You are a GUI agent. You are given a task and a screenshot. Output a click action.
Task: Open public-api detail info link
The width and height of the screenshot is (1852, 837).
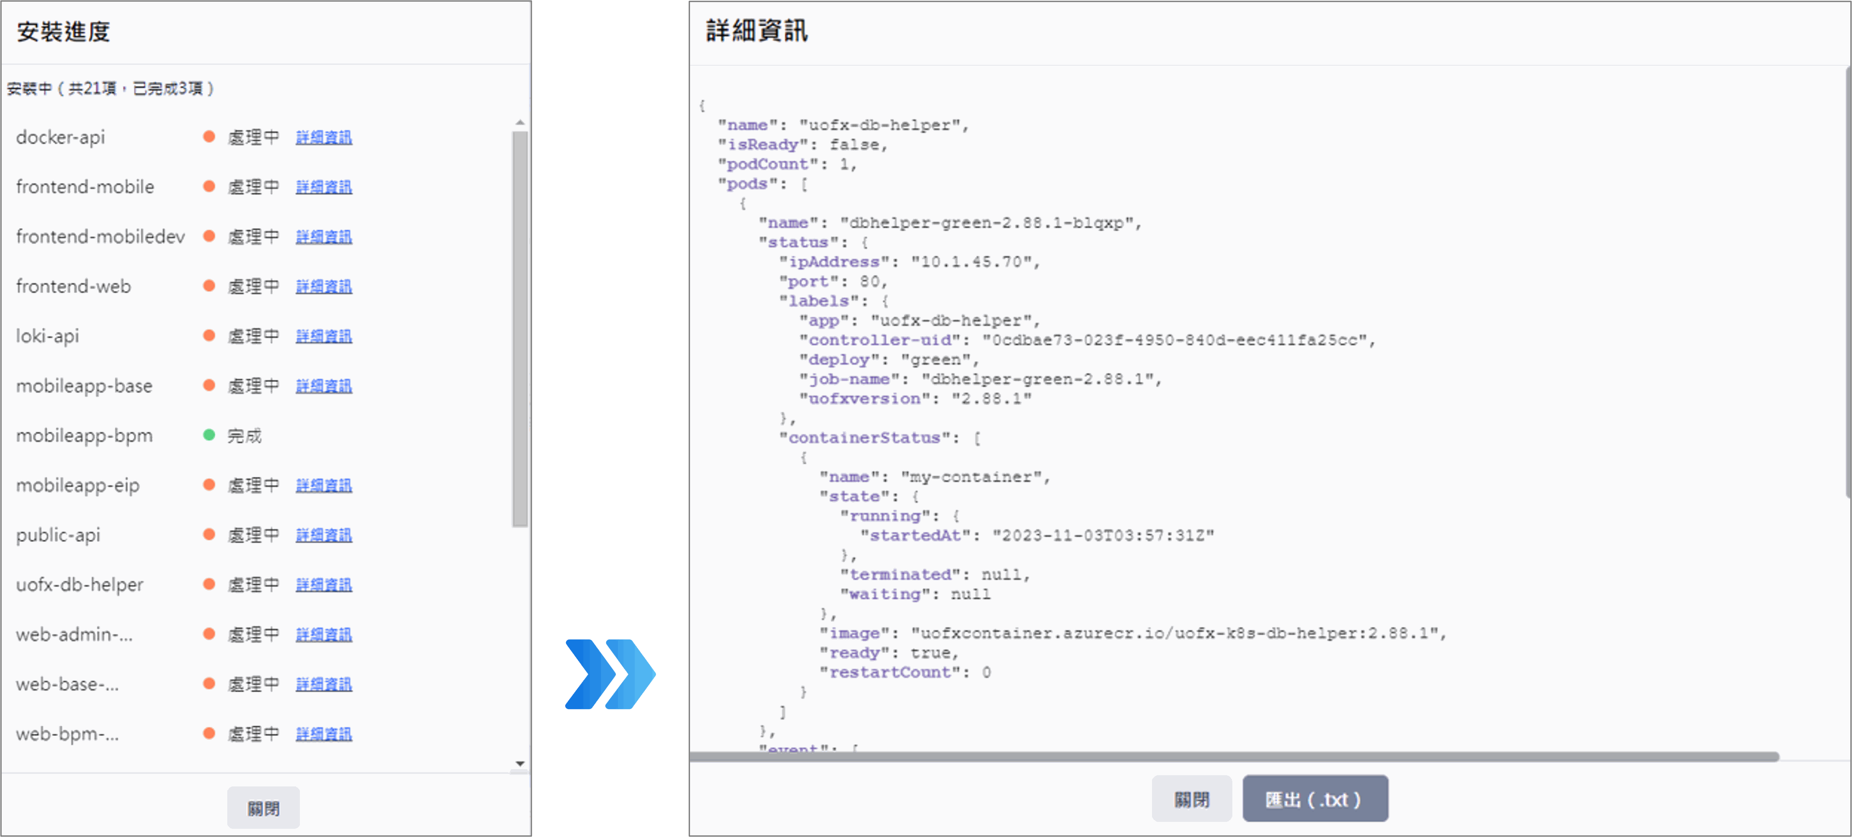click(x=324, y=535)
